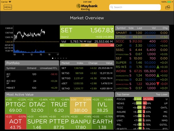Screen dimensions: 174x131
Task: Tap the Maybank Kim Eng logo
Action: 87,7
